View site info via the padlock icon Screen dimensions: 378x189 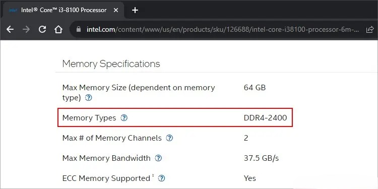pyautogui.click(x=78, y=29)
